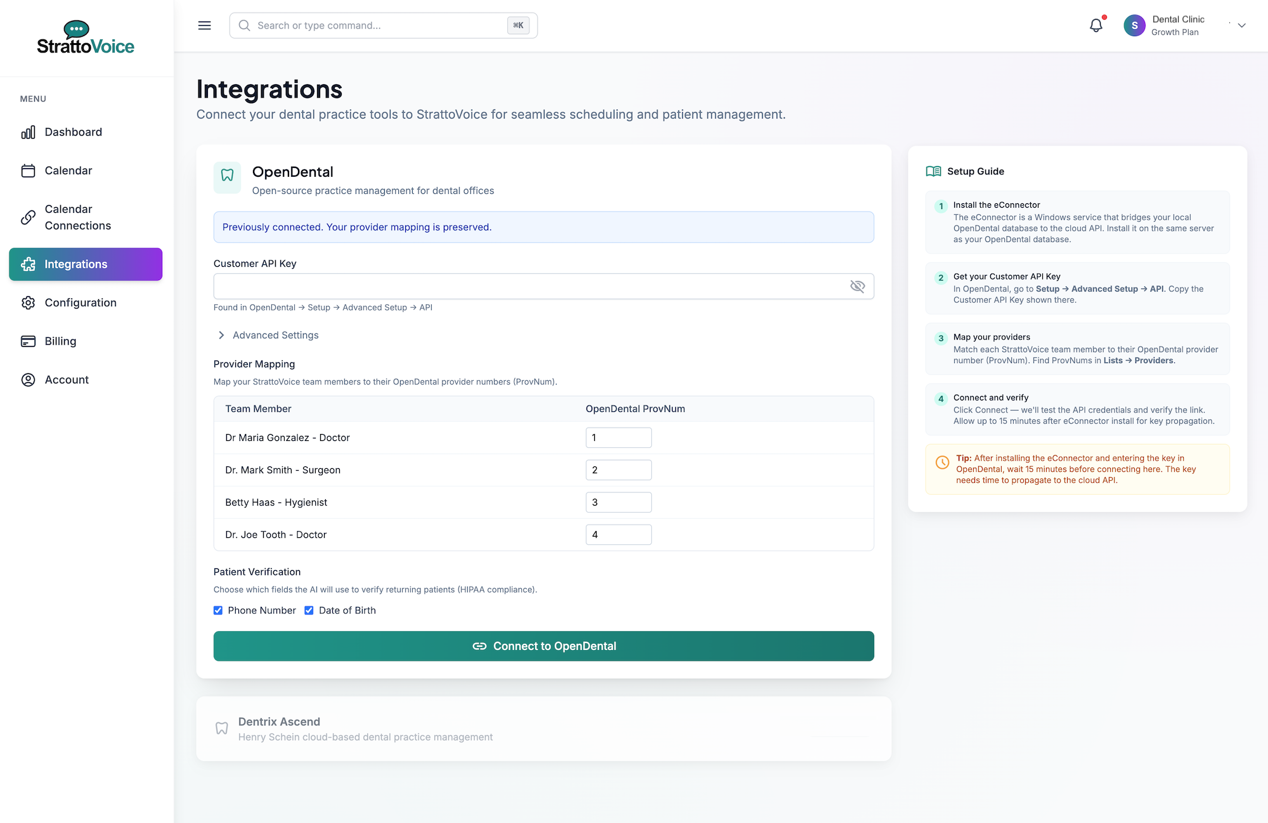This screenshot has width=1268, height=823.
Task: Select Integrations menu item
Action: tap(86, 264)
